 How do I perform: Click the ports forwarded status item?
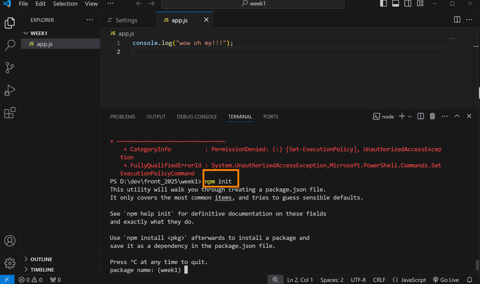click(56, 280)
